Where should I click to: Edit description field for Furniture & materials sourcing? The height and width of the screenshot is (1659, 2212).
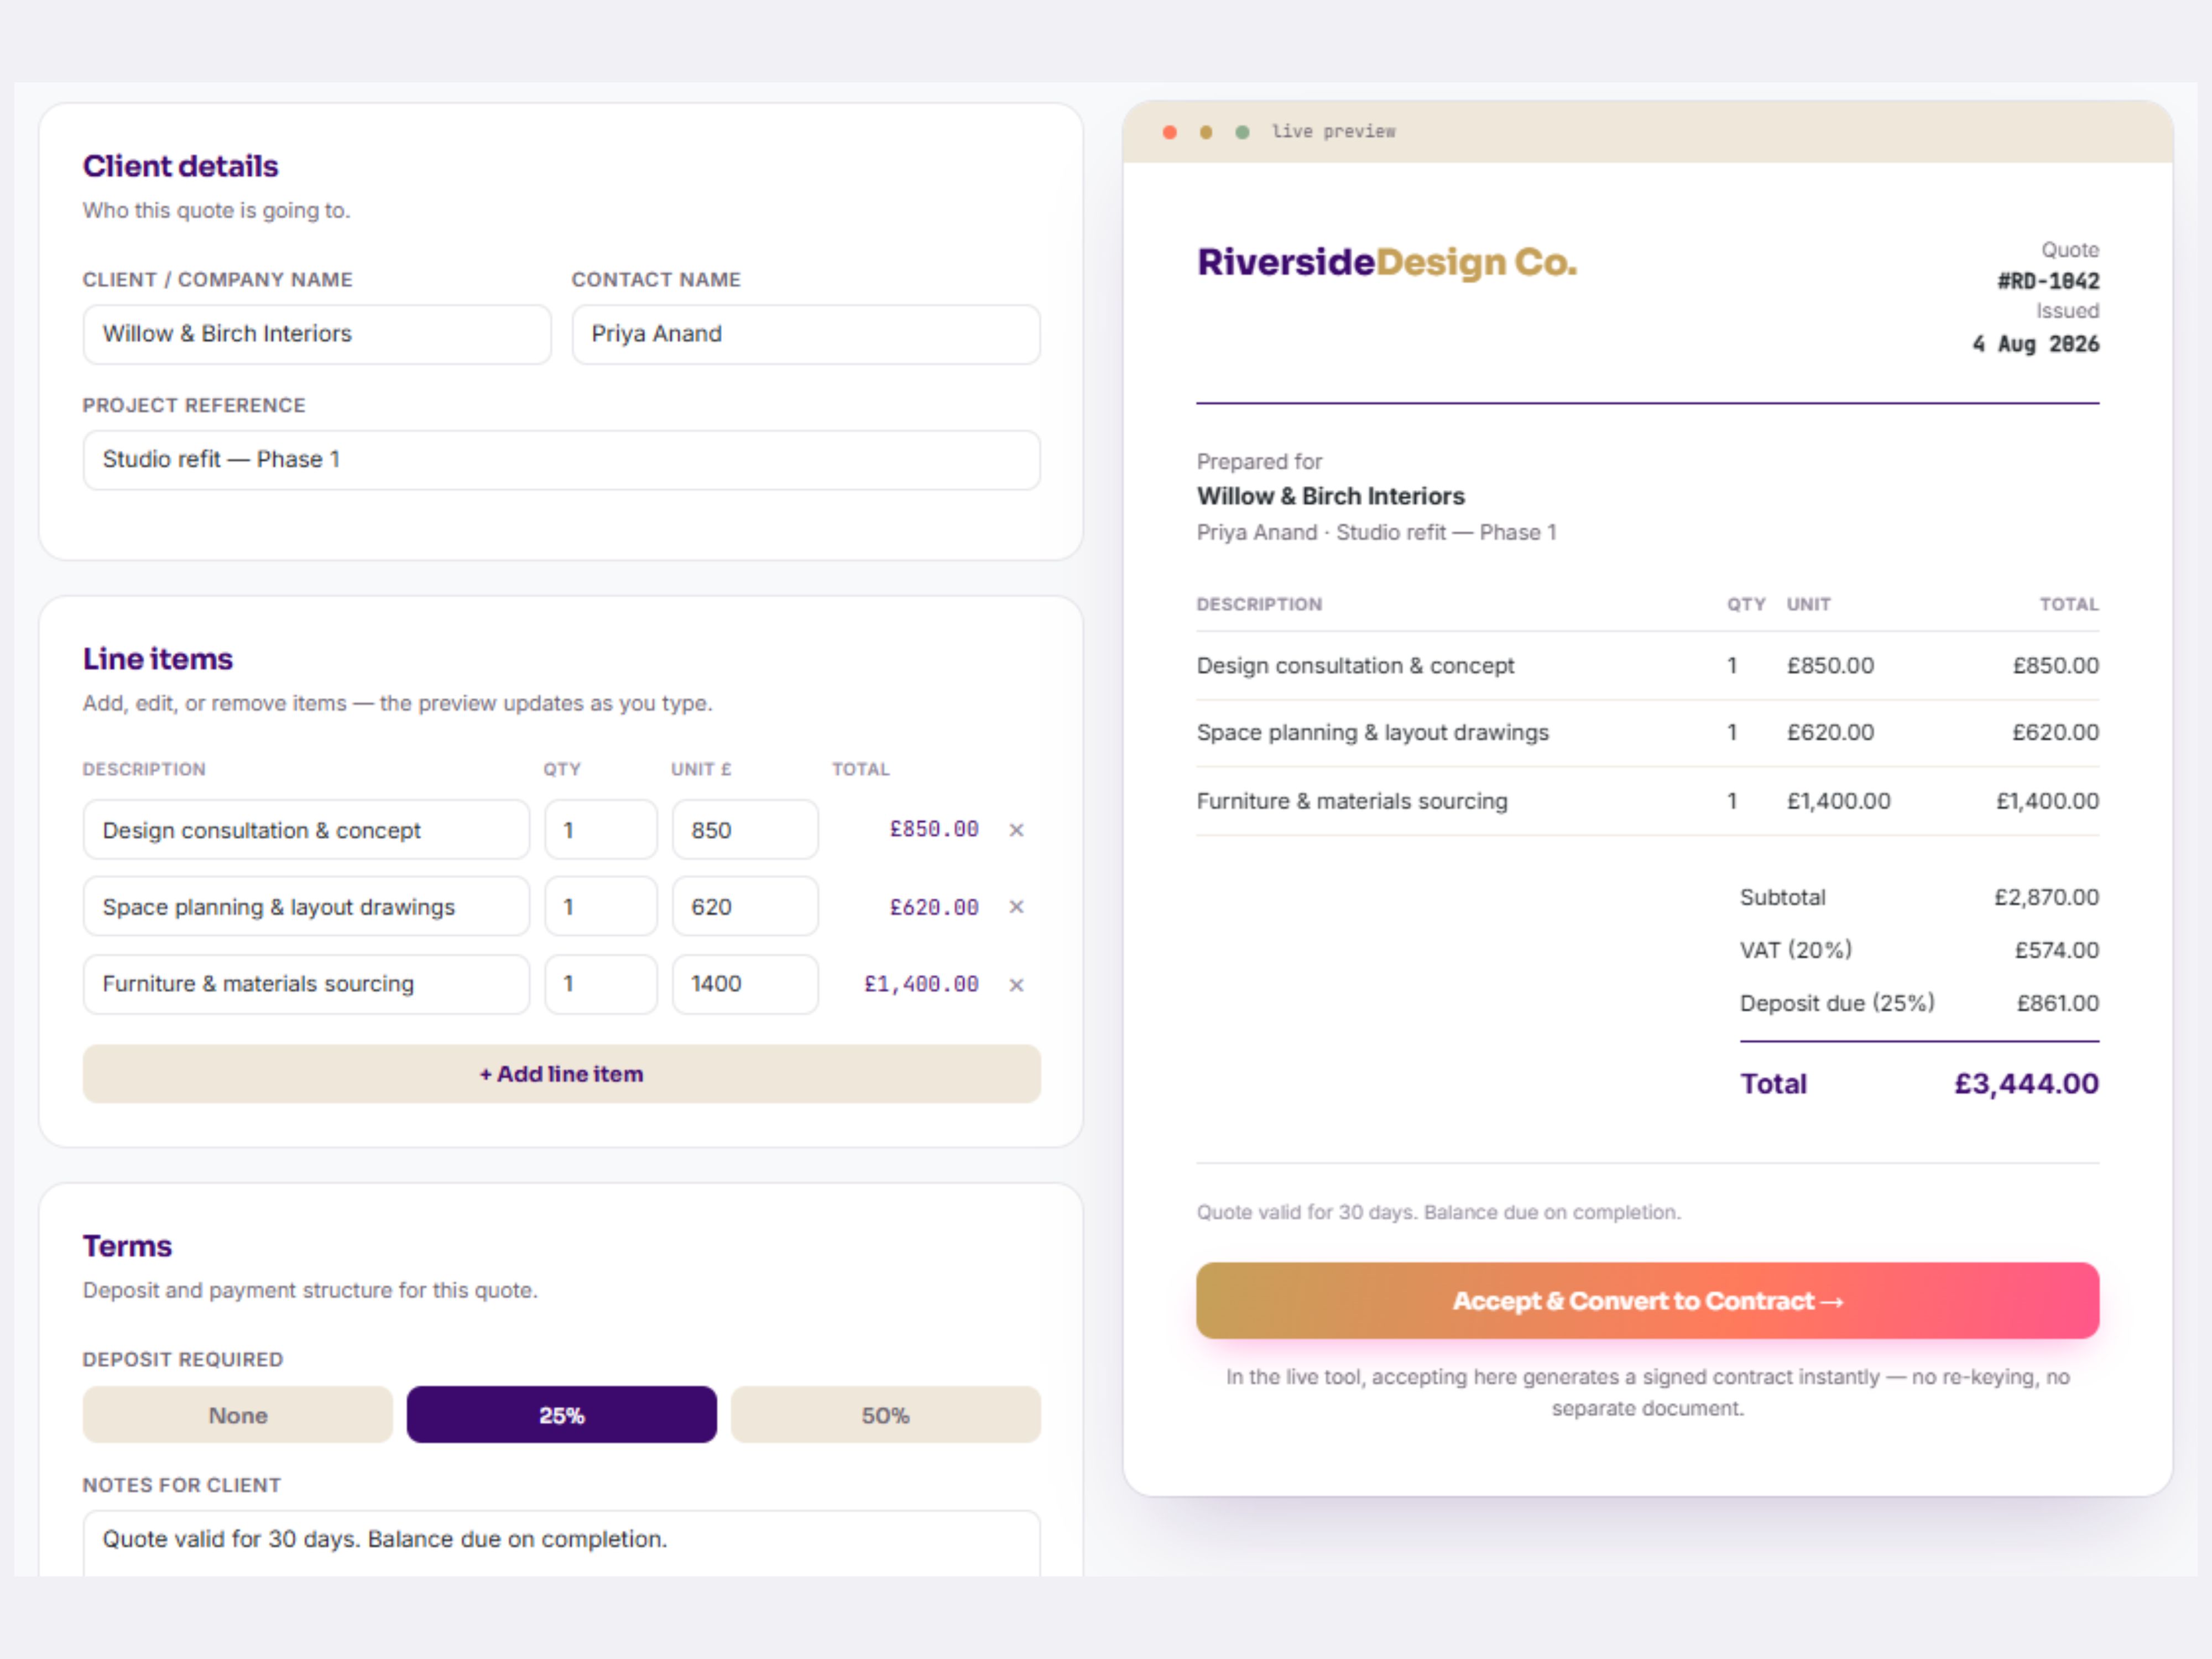306,985
